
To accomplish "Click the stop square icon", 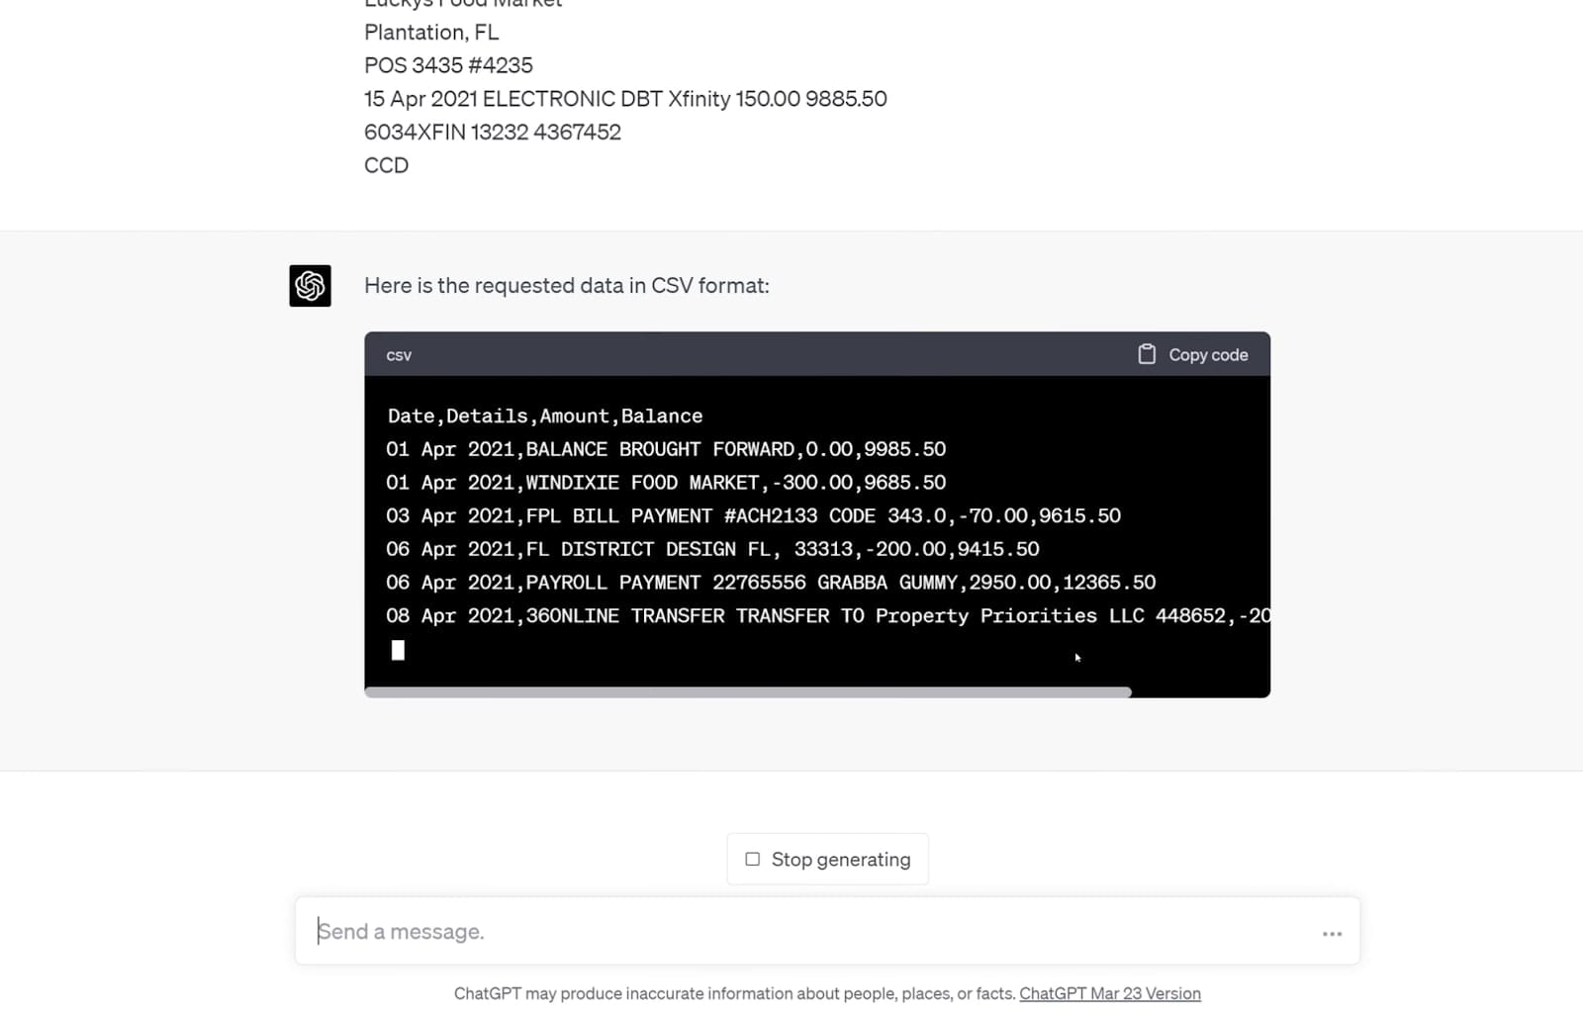I will tap(753, 859).
